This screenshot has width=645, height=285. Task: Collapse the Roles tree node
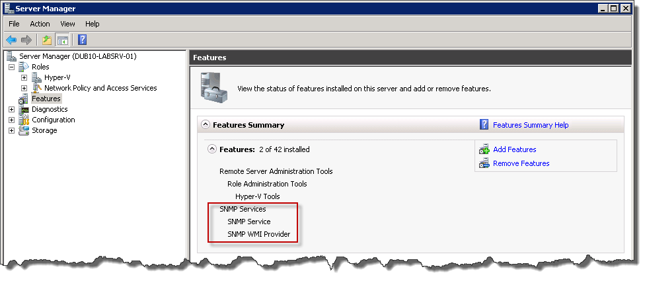tap(11, 67)
